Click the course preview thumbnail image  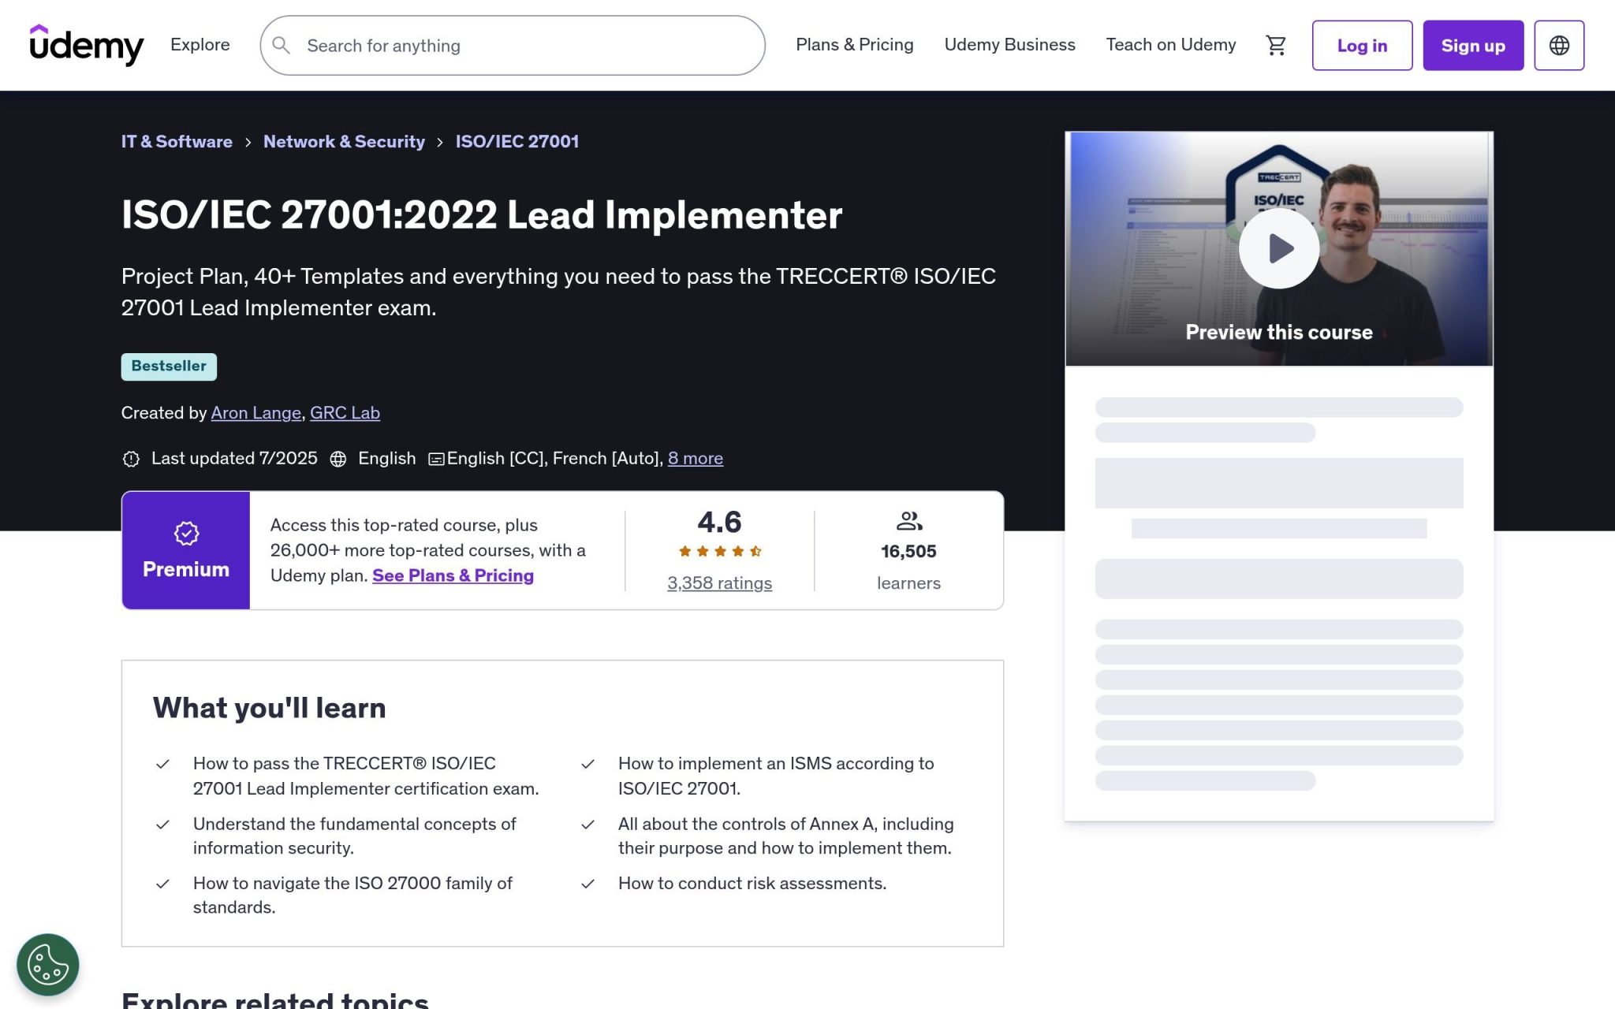(x=1278, y=248)
